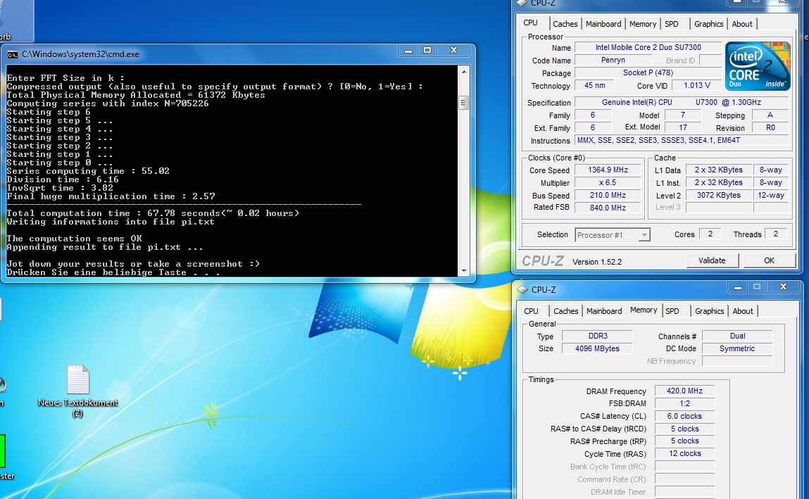Open the SPD tab in upper CPU-Z window
The height and width of the screenshot is (499, 809).
coord(671,24)
